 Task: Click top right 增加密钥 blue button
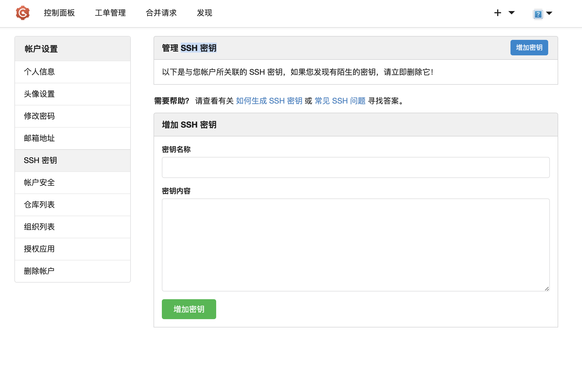(x=529, y=47)
